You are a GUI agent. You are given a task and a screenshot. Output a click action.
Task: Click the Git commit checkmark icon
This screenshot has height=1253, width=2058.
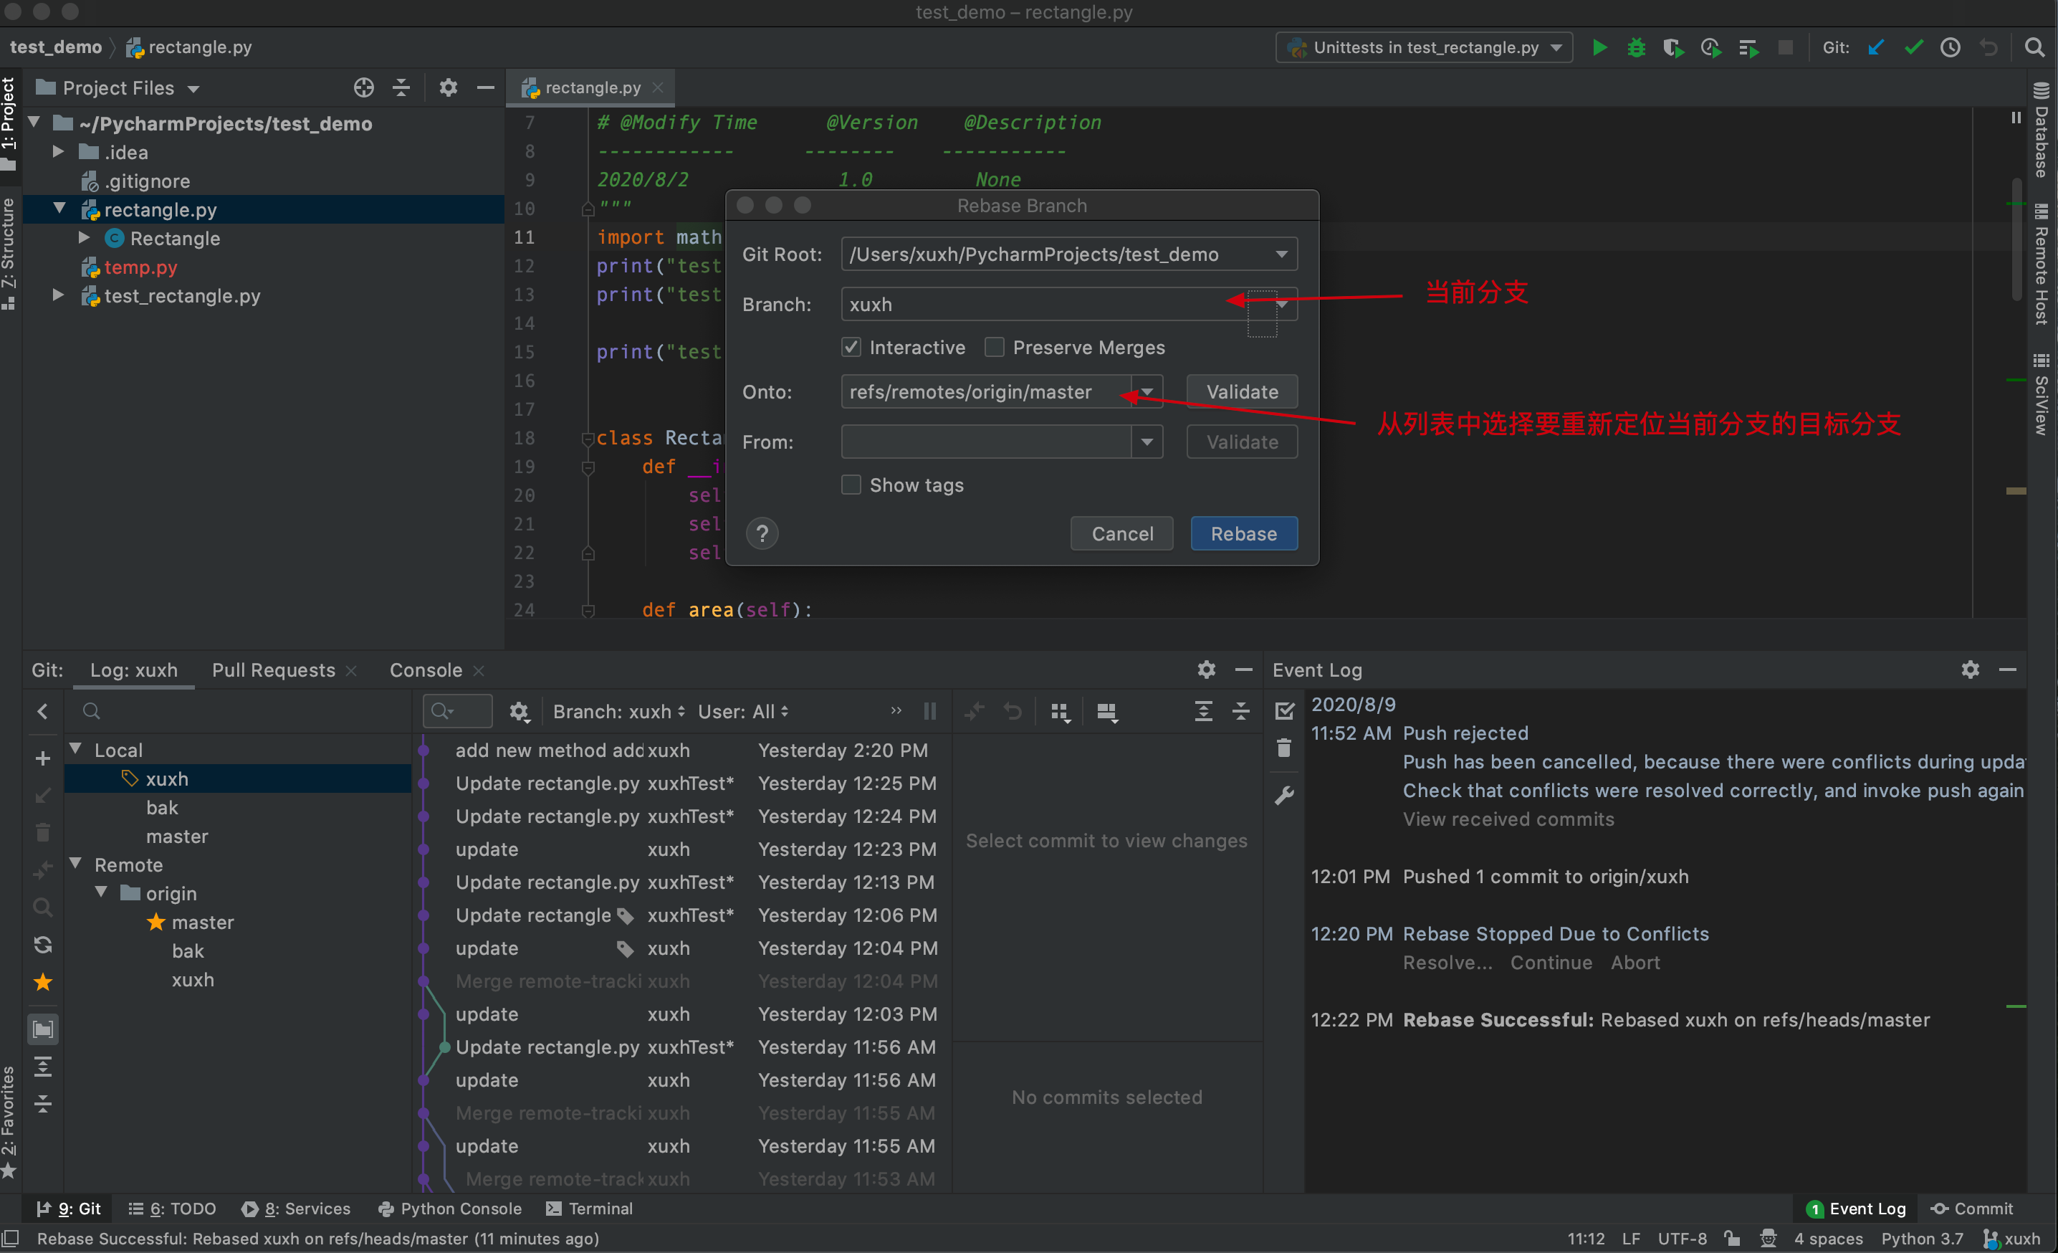tap(1913, 47)
